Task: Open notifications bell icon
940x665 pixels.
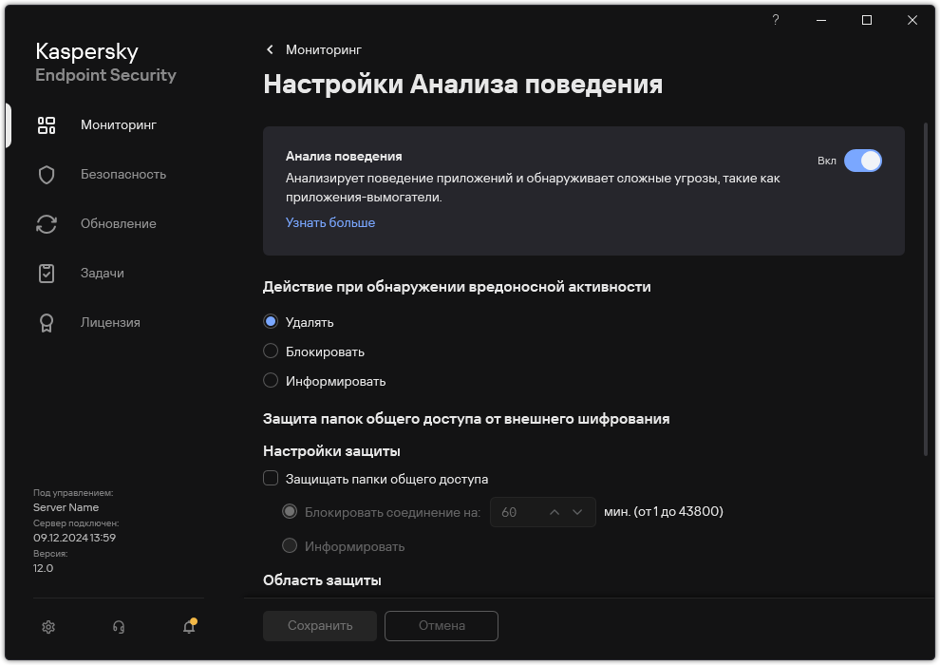Action: (190, 626)
